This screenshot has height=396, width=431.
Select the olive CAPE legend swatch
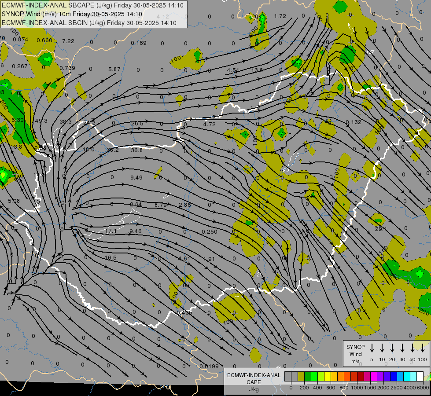301,376
